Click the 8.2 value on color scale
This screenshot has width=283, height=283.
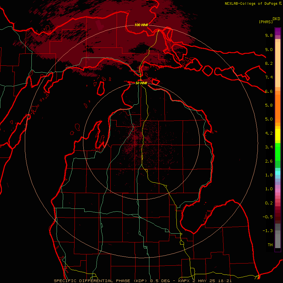point(269,63)
